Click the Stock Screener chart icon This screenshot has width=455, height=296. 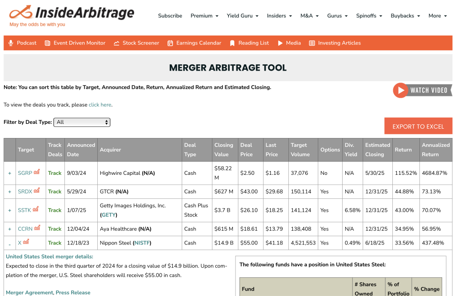[x=116, y=43]
